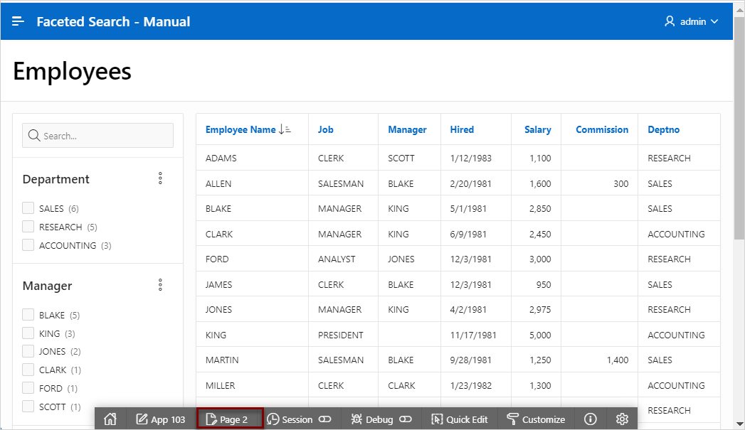
Task: Check the CLARK manager checkbox
Action: point(28,370)
